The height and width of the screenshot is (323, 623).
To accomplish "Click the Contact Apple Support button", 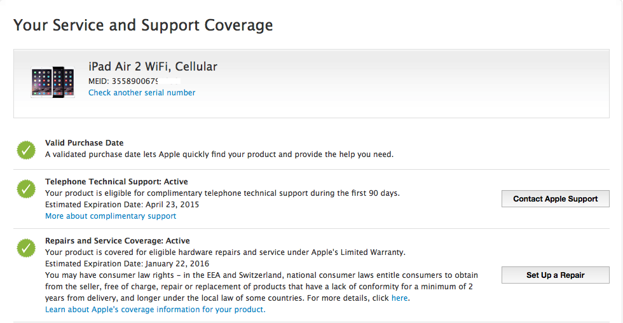I will pyautogui.click(x=555, y=198).
